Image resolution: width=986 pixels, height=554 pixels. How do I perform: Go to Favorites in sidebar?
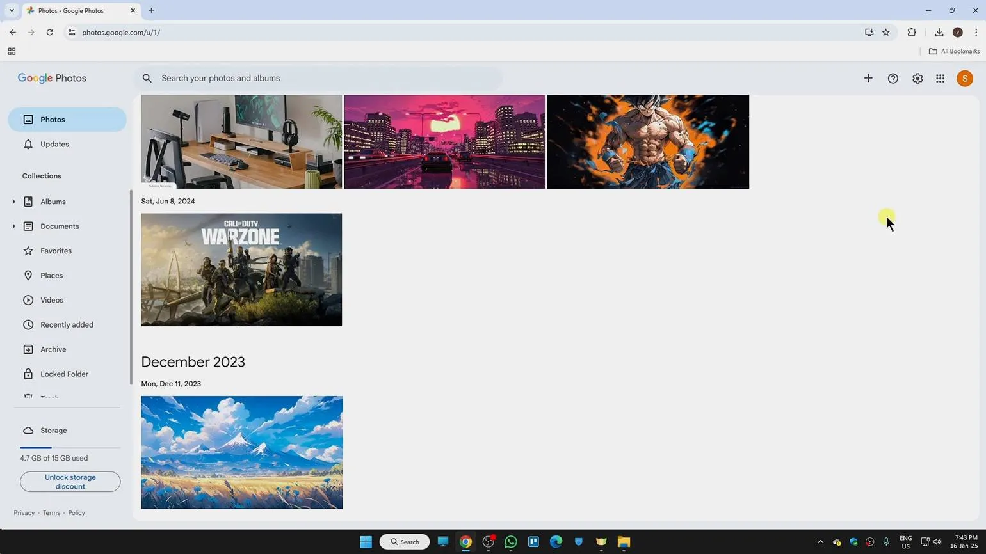56,251
